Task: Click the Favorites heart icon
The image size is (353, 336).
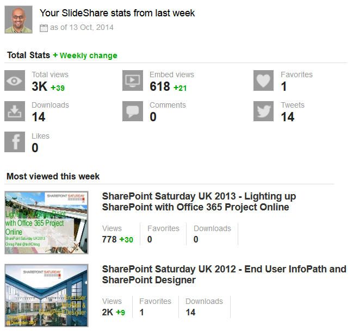Action: click(264, 80)
